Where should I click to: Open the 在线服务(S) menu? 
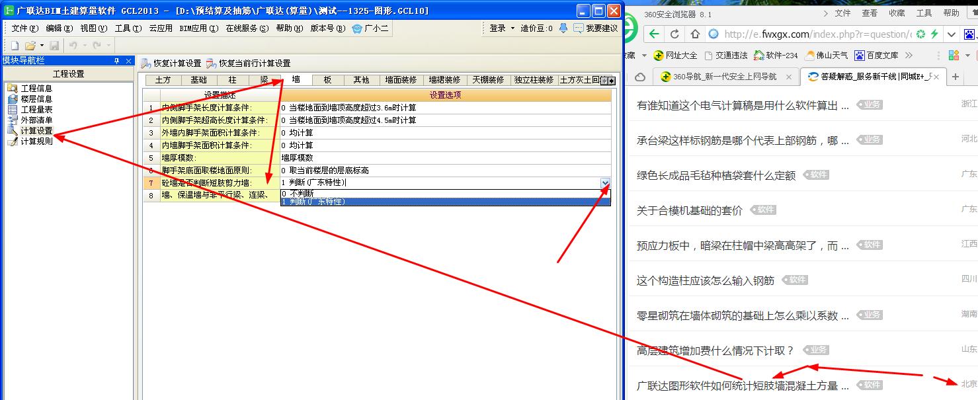247,28
